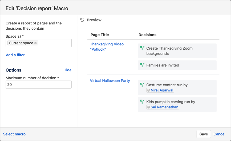Click the Decisions column header
This screenshot has height=141, width=231.
coord(147,35)
